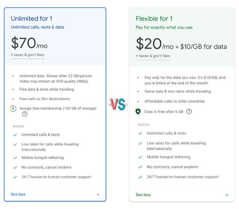The width and height of the screenshot is (239, 209).
Task: Collapse Unlimited plan details with the arrow
Action: [98, 194]
